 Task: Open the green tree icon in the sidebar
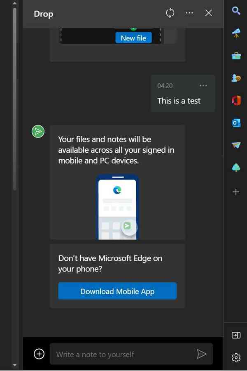tap(236, 167)
